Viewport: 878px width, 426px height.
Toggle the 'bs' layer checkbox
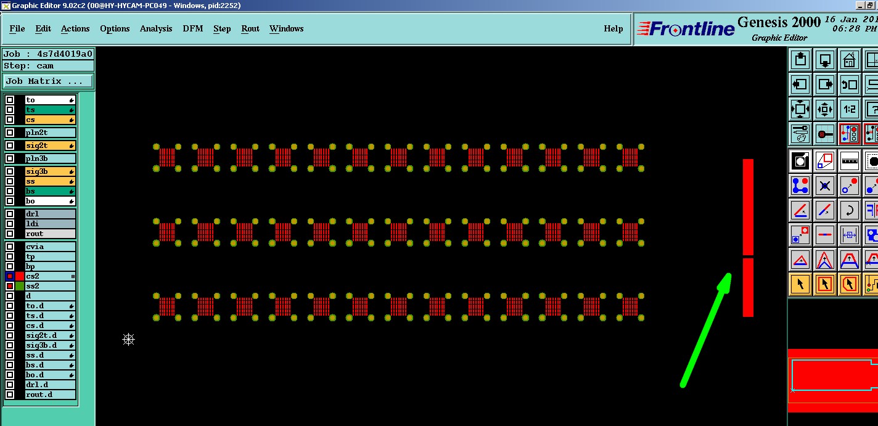(10, 191)
